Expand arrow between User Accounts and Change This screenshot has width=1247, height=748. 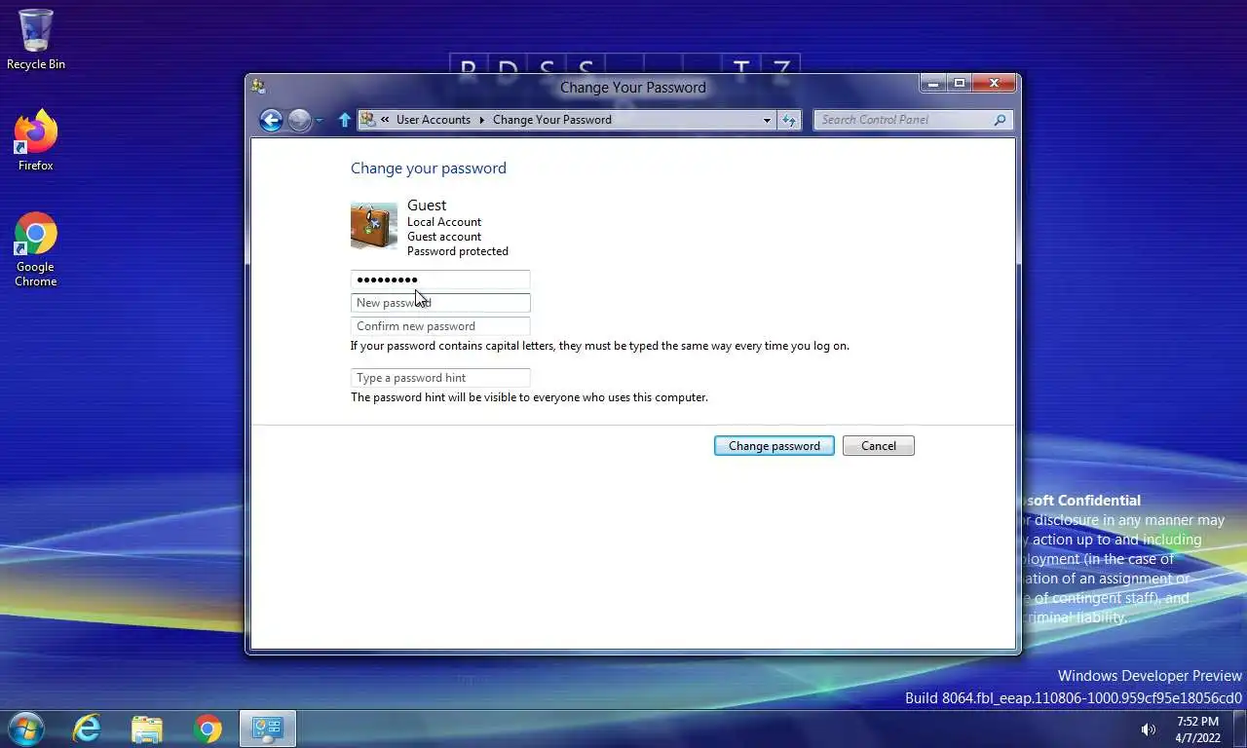[481, 120]
